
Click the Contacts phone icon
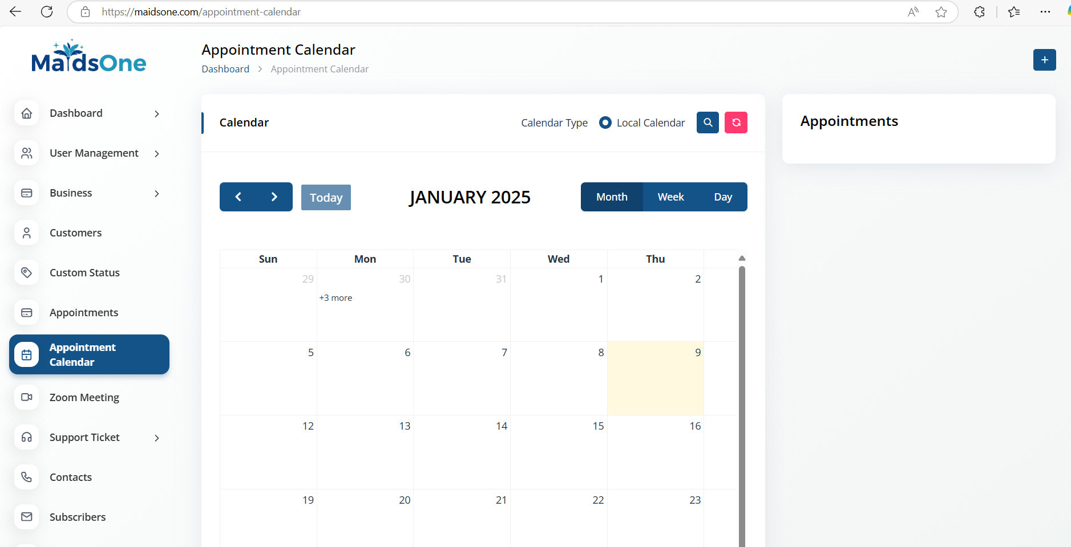coord(27,477)
